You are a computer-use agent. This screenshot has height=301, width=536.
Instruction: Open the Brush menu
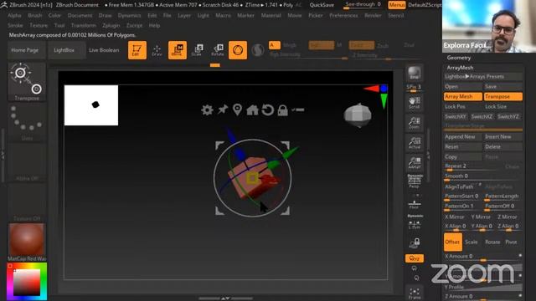[35, 15]
